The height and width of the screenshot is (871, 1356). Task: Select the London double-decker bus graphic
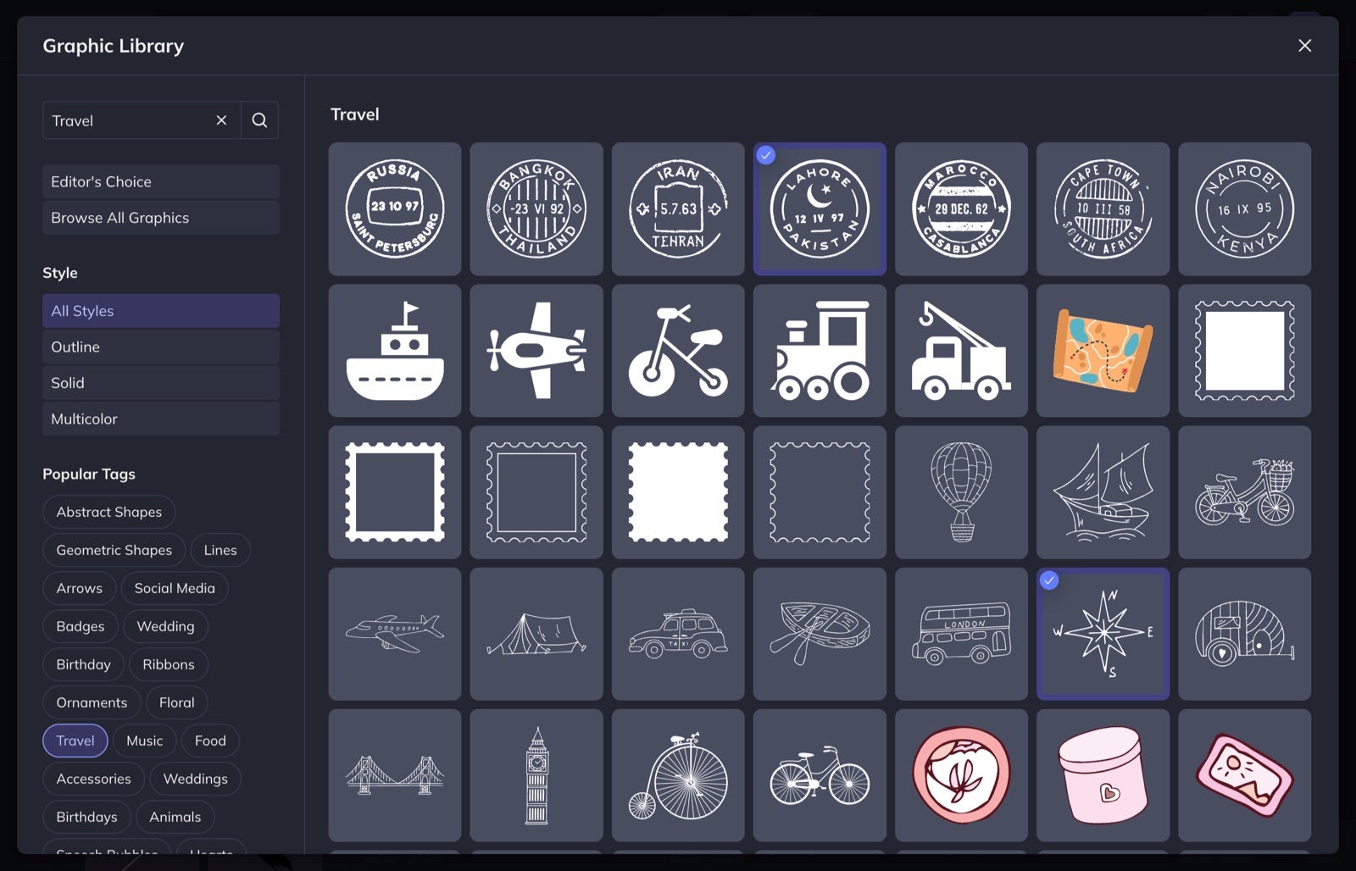[961, 634]
